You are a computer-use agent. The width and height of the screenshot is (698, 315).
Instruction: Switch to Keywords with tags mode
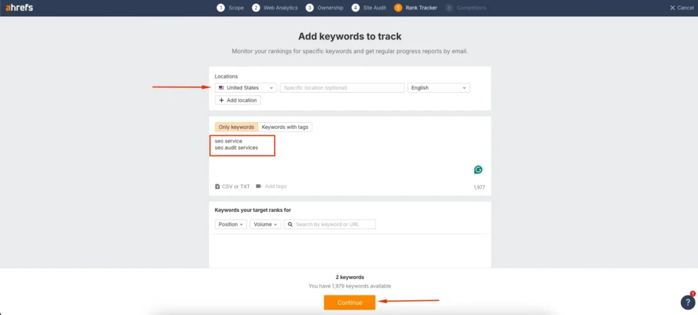(285, 127)
